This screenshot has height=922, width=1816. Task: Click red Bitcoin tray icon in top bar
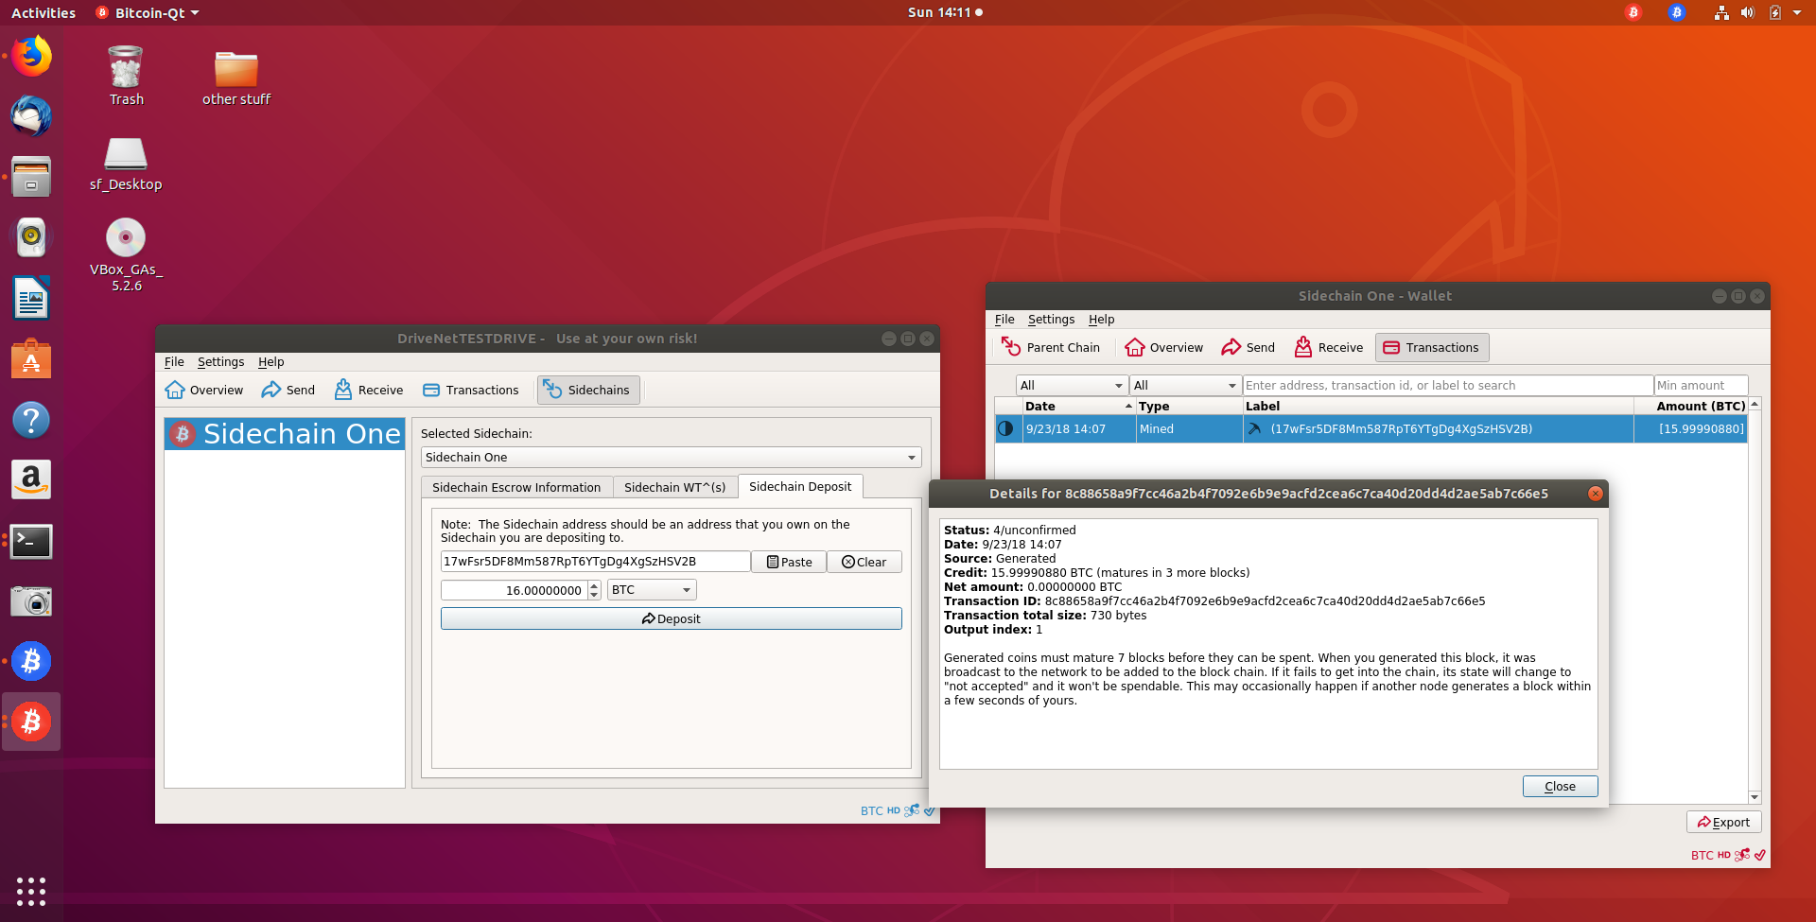coord(1633,12)
